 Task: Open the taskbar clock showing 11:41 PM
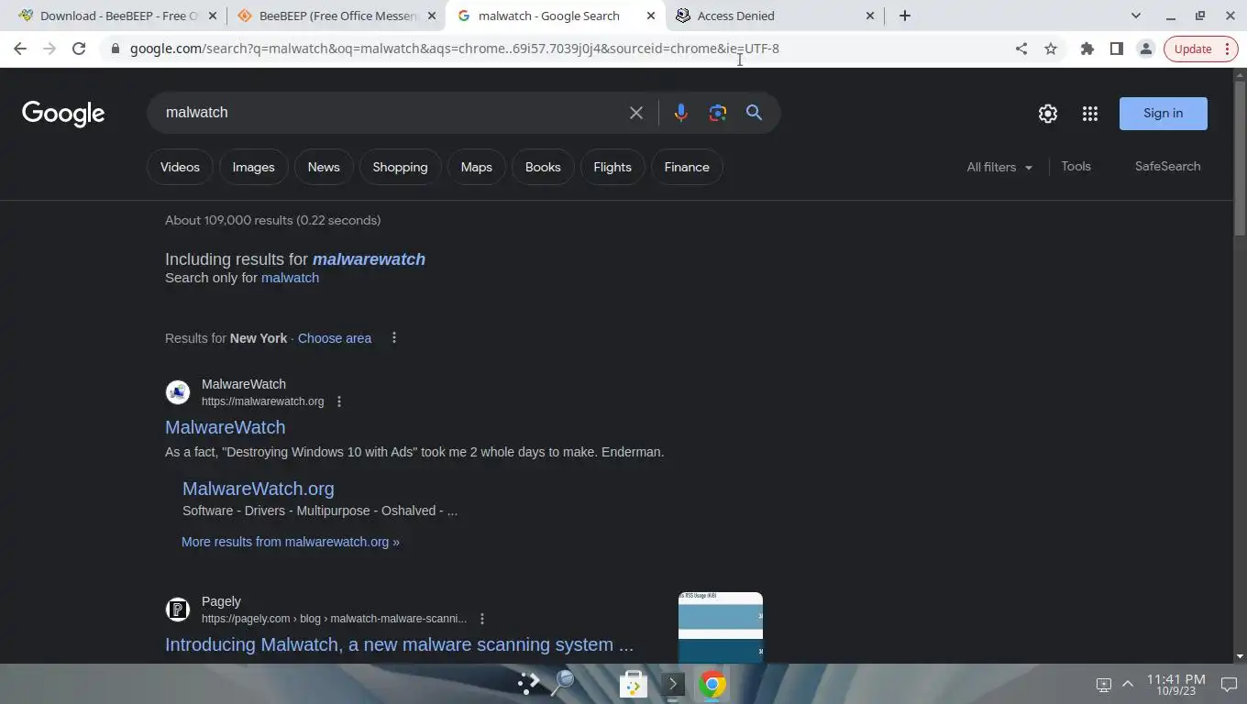click(x=1175, y=684)
